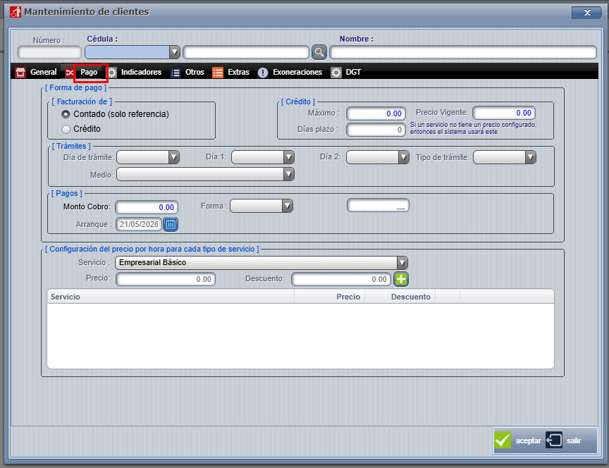Click the DGT gear icon
This screenshot has height=468, width=609.
336,72
